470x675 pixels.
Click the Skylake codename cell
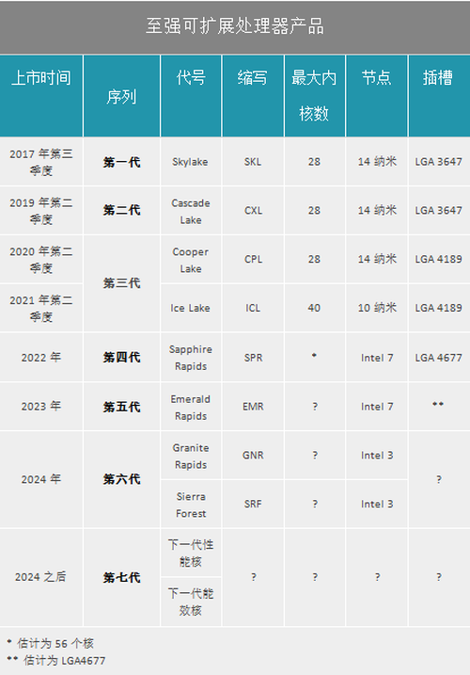[190, 162]
